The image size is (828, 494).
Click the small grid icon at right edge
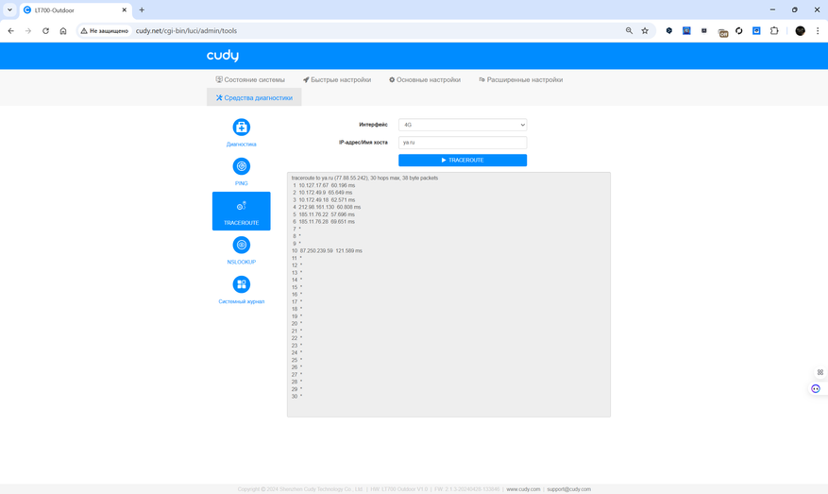coord(820,372)
